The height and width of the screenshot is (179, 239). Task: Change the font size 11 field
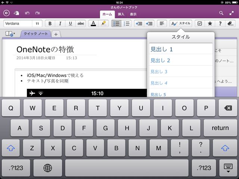pyautogui.click(x=37, y=23)
